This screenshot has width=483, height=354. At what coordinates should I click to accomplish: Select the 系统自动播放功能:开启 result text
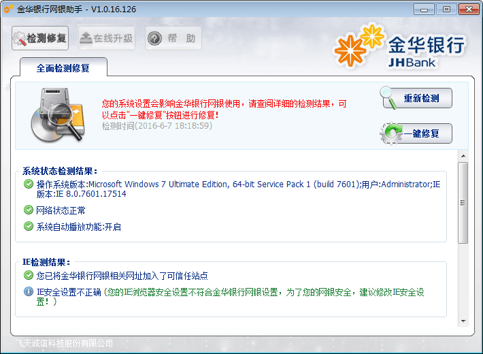click(78, 227)
